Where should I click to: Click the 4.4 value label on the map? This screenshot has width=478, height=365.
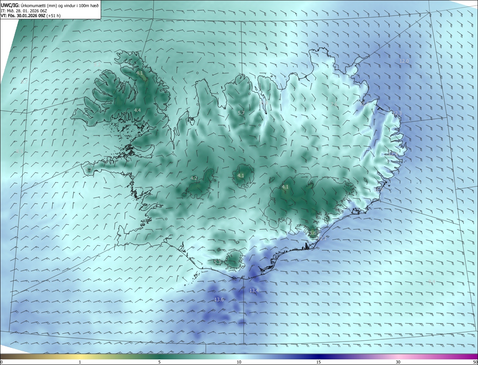tap(137, 110)
